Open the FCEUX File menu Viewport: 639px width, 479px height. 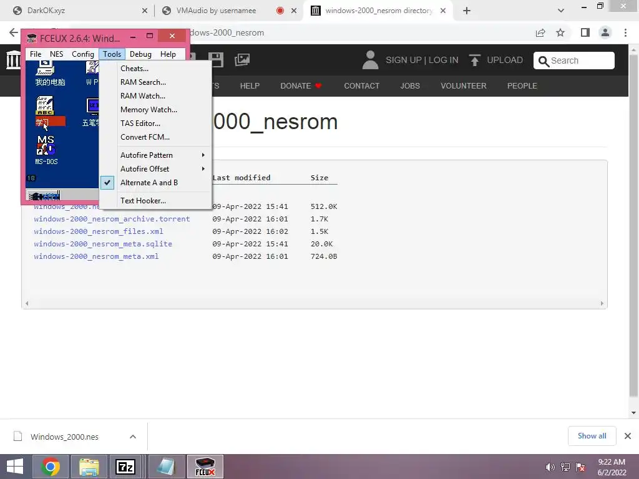coord(36,54)
